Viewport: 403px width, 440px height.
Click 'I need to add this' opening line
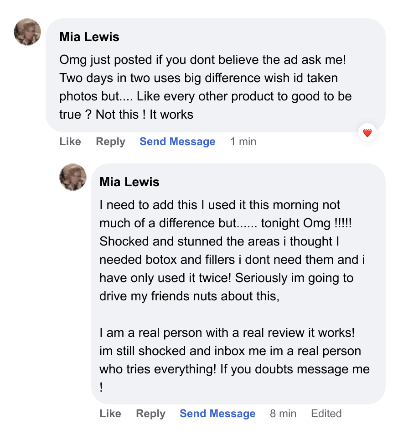click(x=220, y=205)
